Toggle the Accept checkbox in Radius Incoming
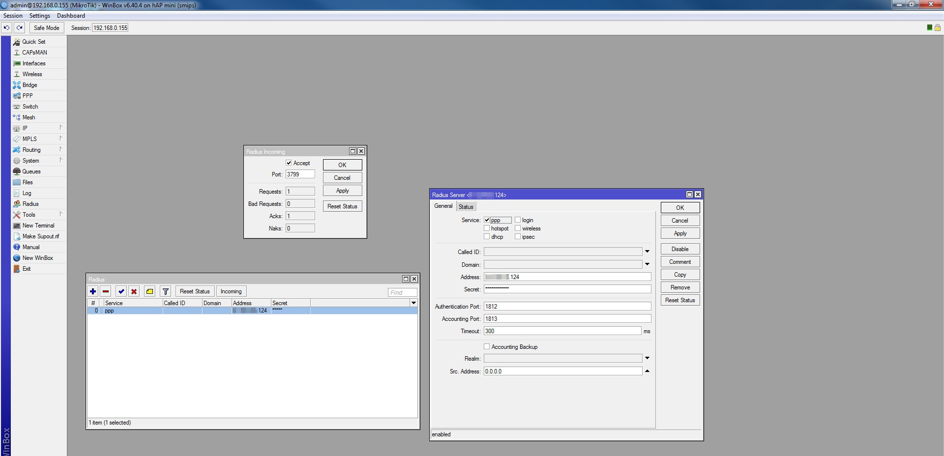The width and height of the screenshot is (944, 456). coord(289,163)
